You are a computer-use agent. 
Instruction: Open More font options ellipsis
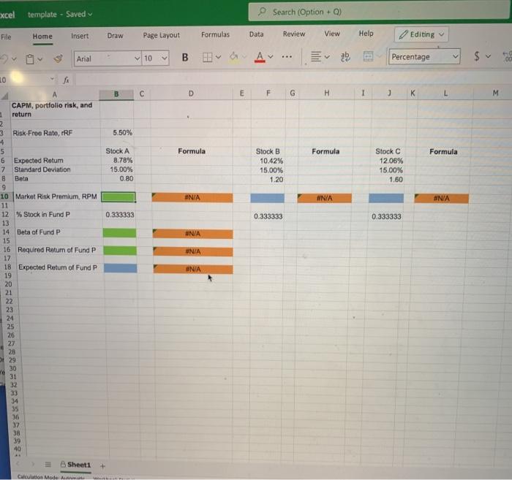[x=287, y=57]
